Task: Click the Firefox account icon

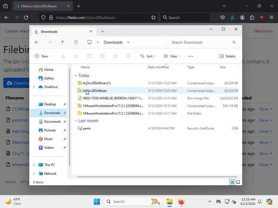Action: 242,17
